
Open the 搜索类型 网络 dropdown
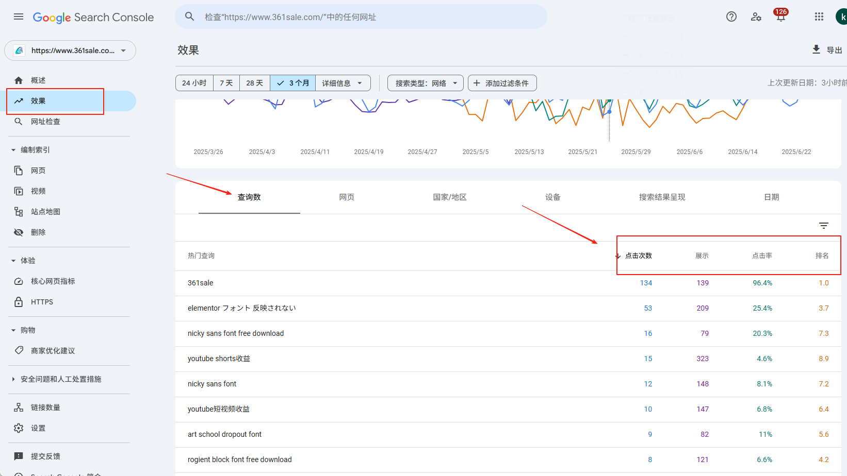coord(425,82)
